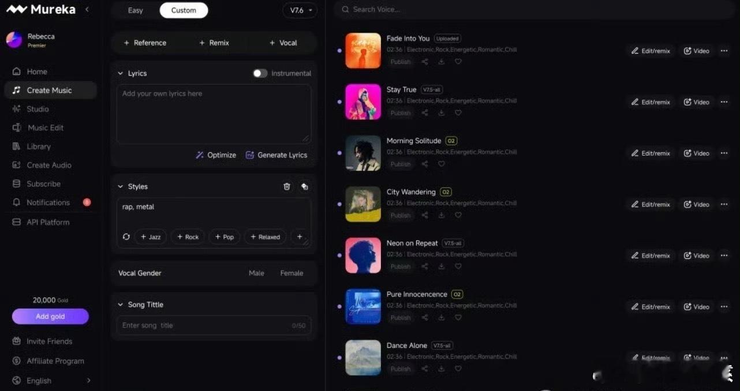Switch to the Easy tab
Image resolution: width=740 pixels, height=391 pixels.
[135, 10]
